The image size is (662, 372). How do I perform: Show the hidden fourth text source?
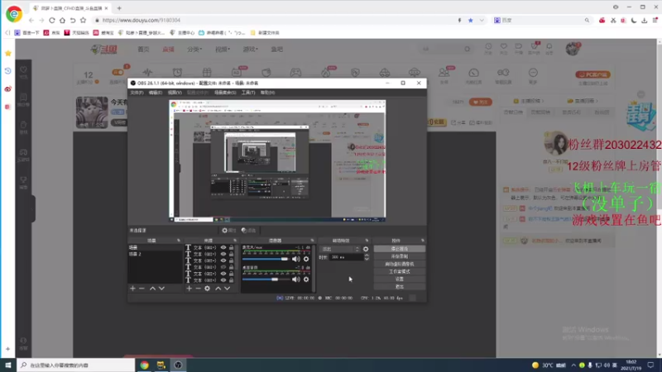223,267
